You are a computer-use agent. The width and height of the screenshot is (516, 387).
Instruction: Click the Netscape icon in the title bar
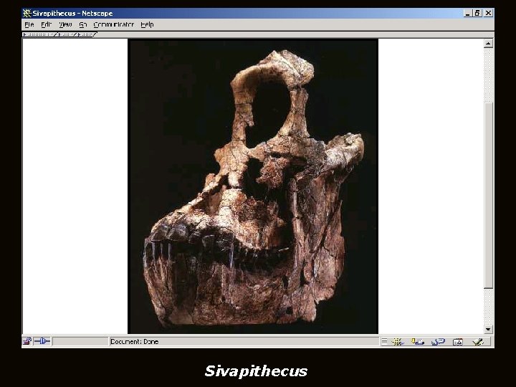[x=27, y=13]
